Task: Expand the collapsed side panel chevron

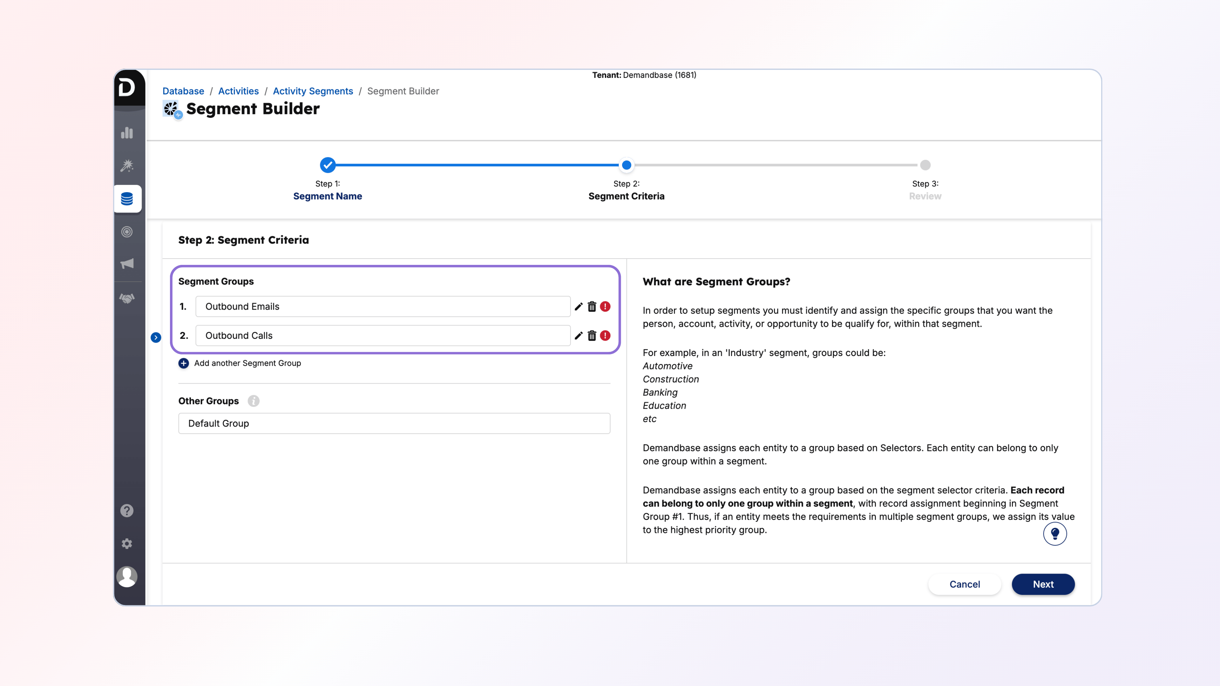Action: point(156,337)
